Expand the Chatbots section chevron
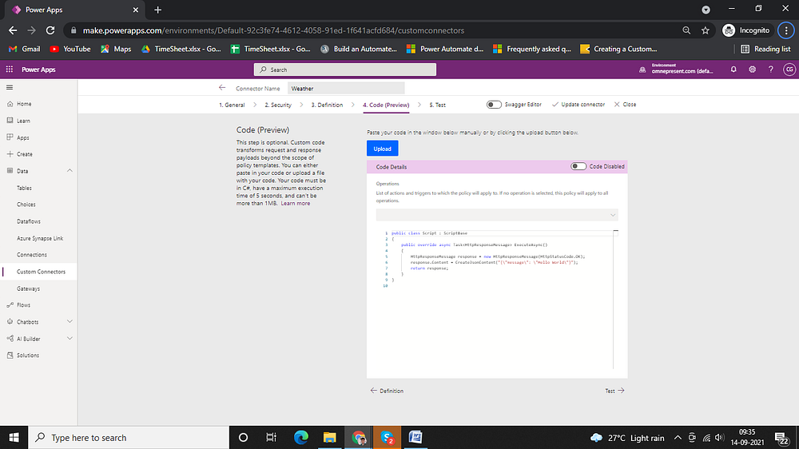799x449 pixels. [x=70, y=322]
